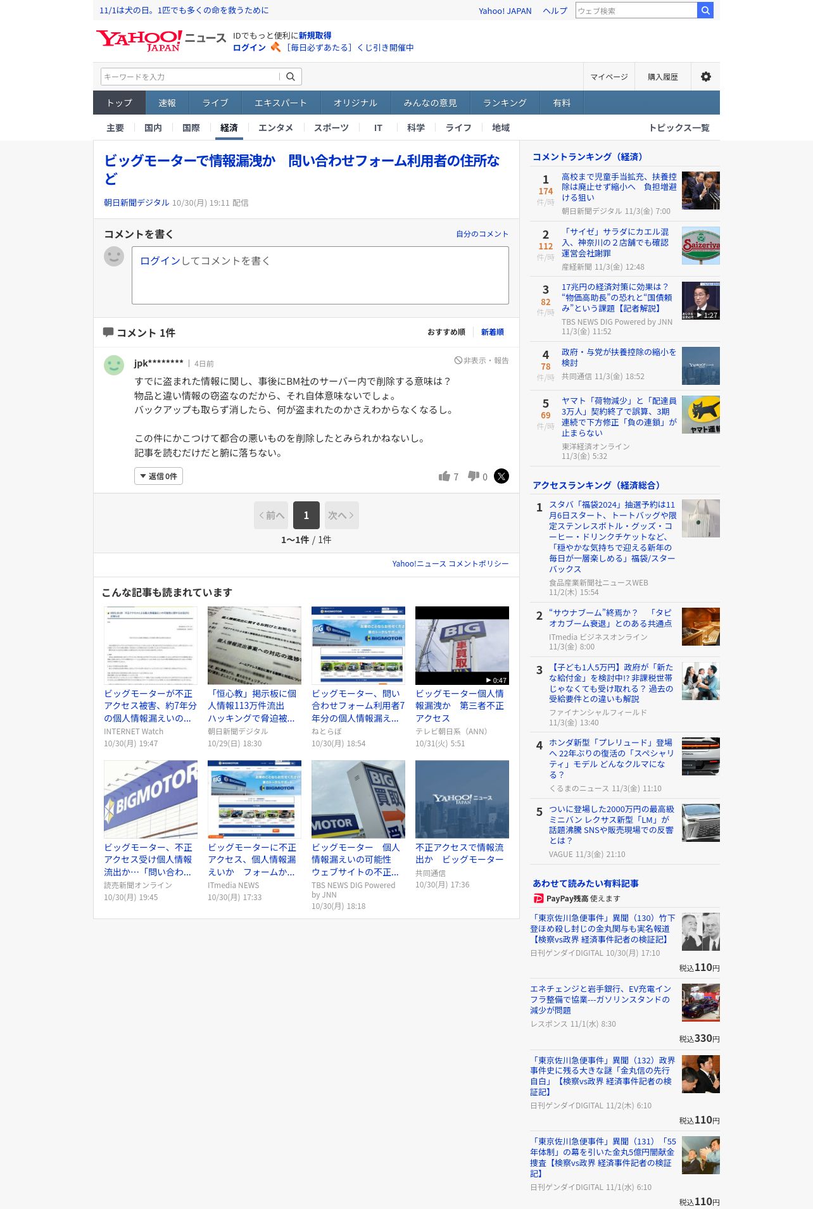Open settings via the gear icon
The width and height of the screenshot is (813, 1209).
[x=705, y=77]
